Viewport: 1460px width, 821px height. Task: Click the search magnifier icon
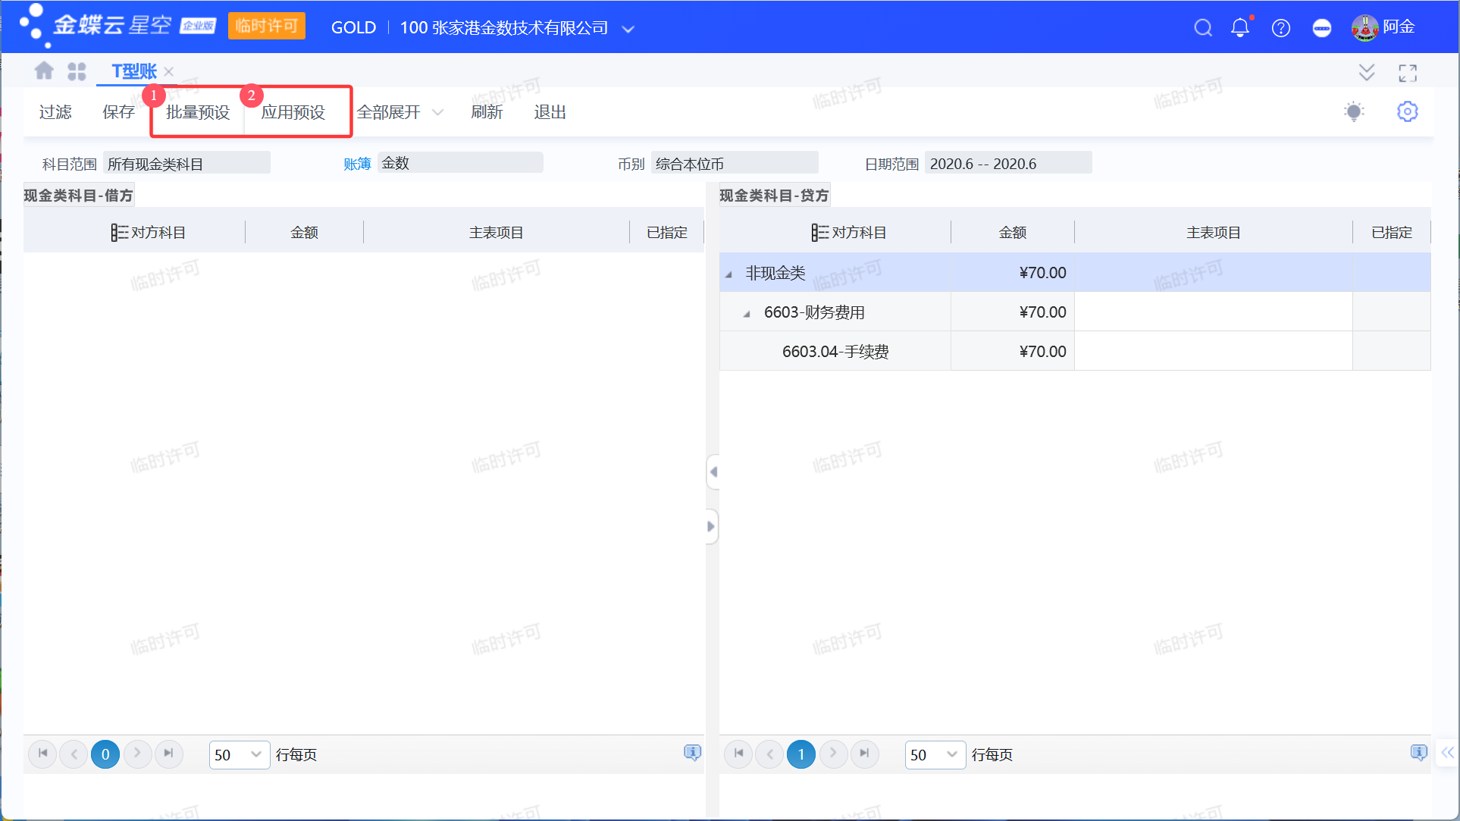pos(1202,28)
